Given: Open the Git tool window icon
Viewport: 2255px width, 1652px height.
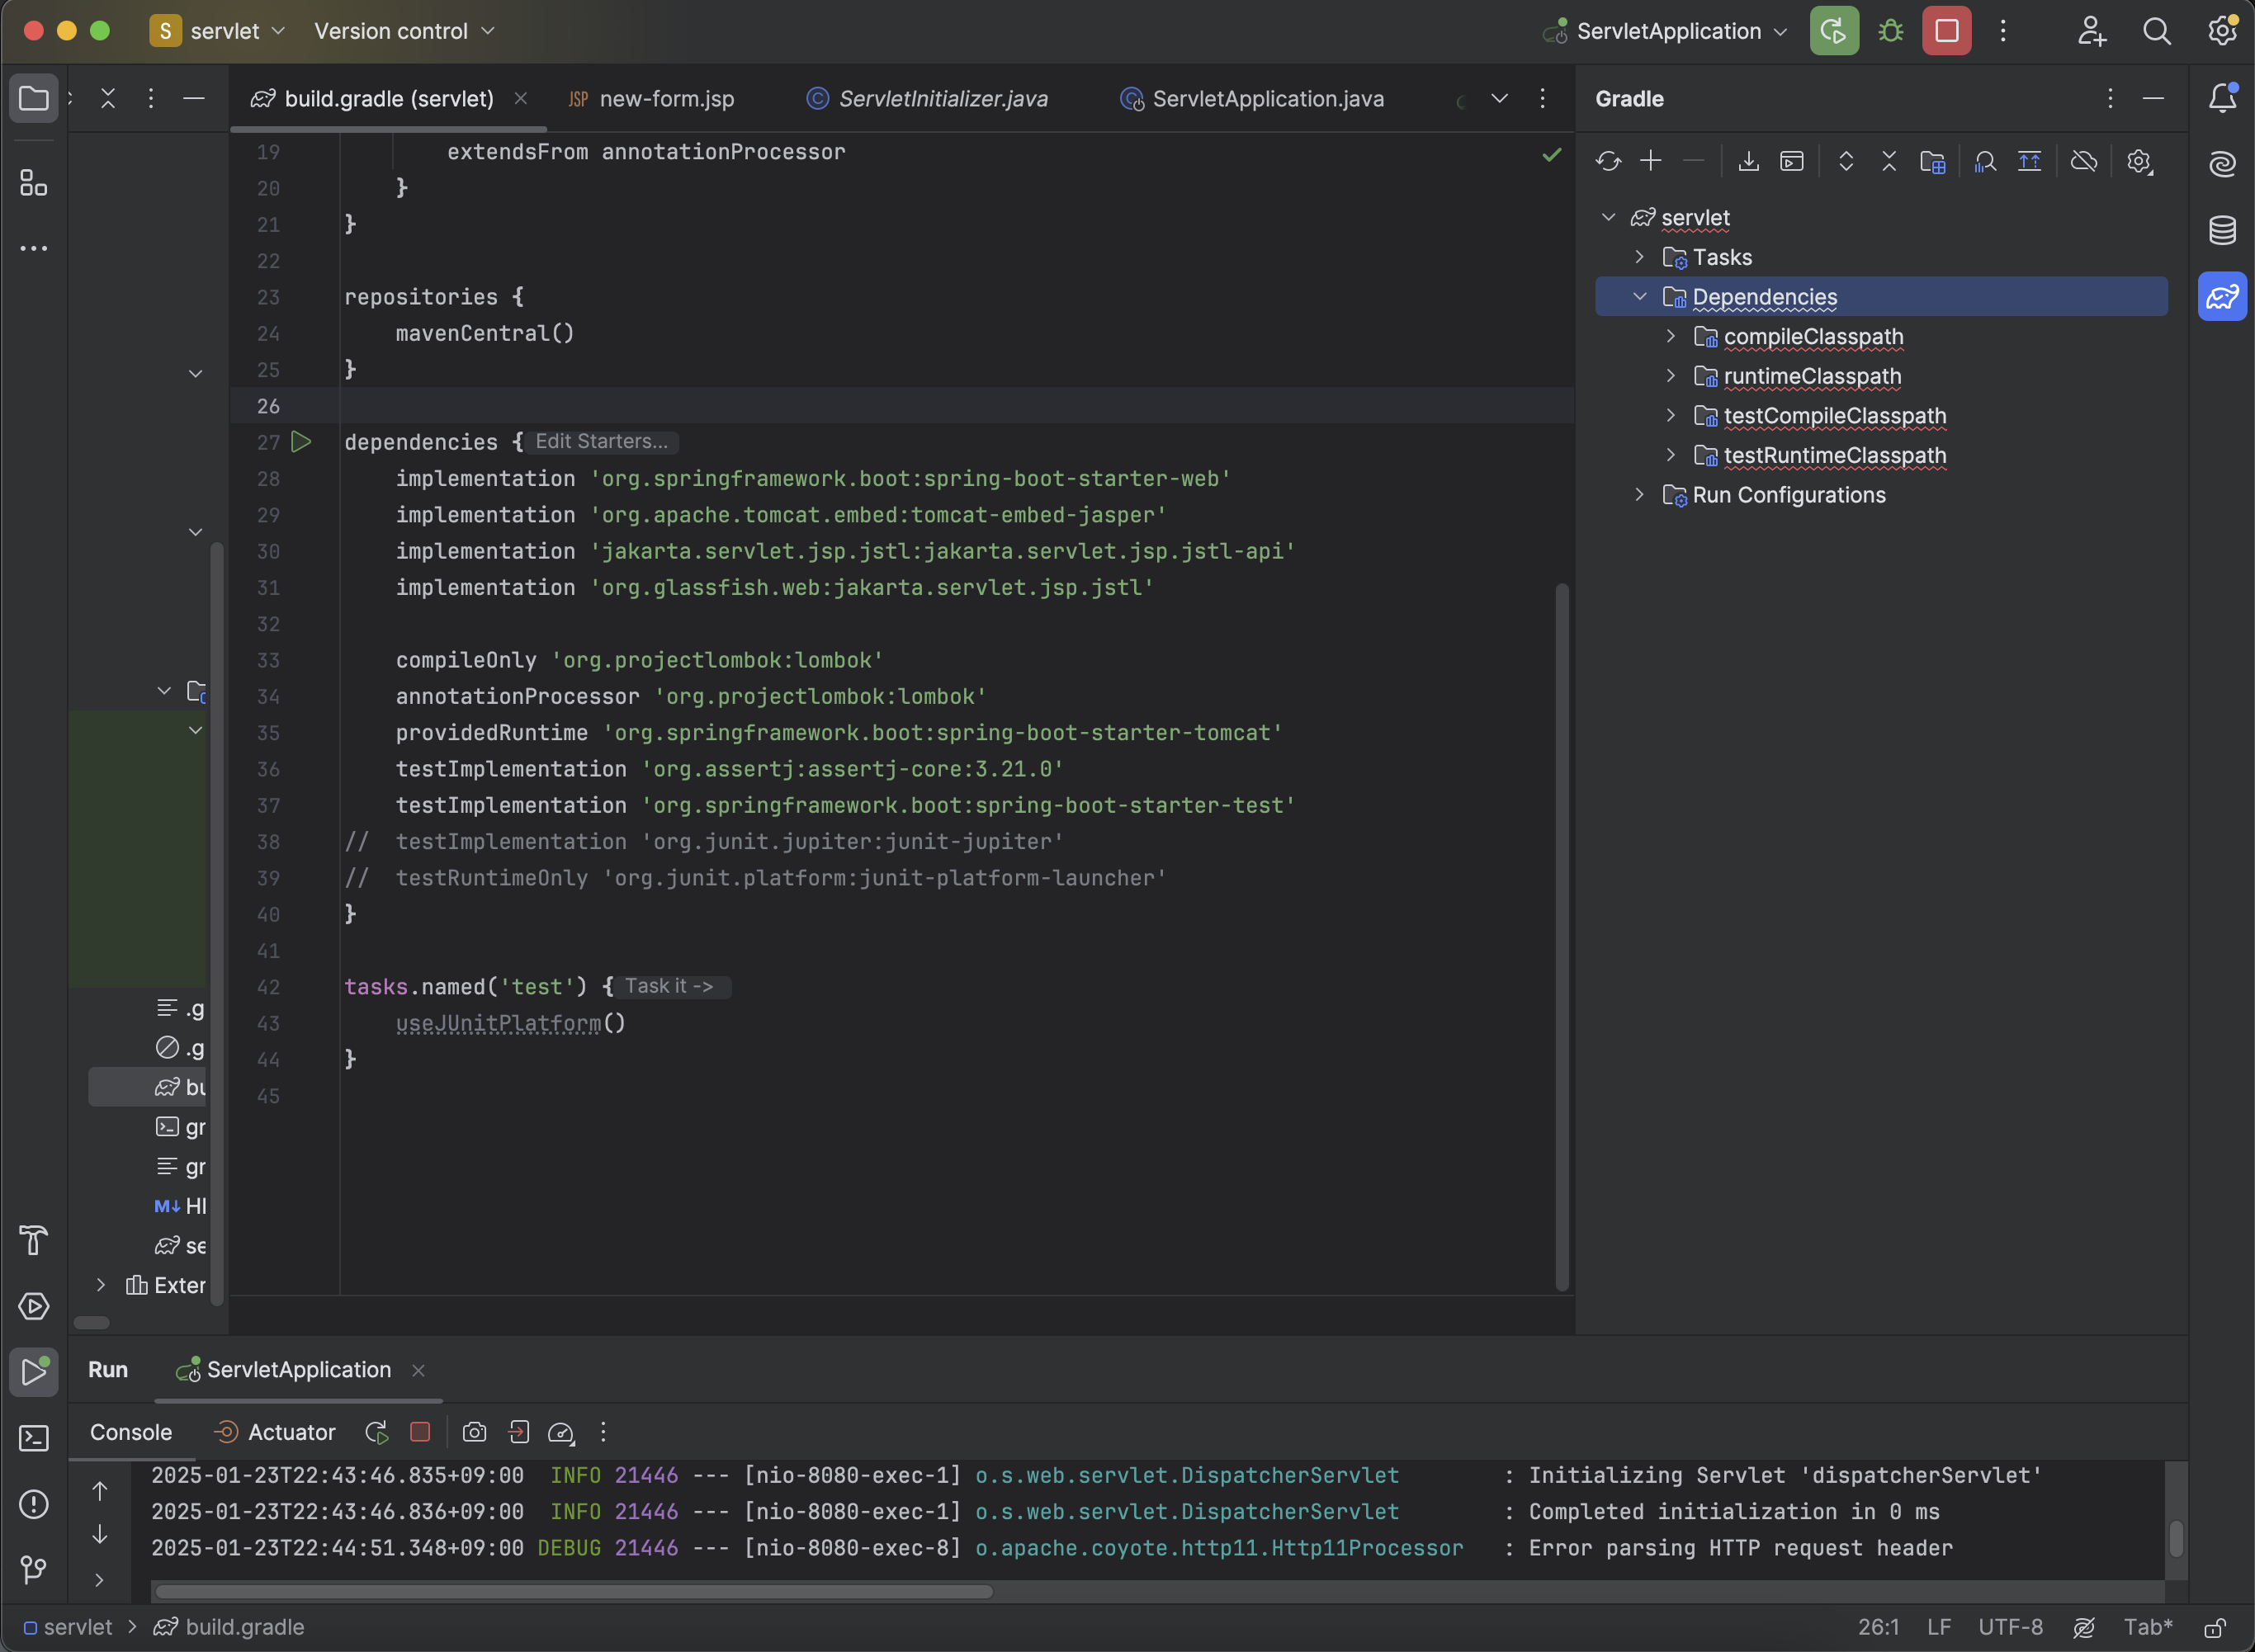Looking at the screenshot, I should [34, 1569].
